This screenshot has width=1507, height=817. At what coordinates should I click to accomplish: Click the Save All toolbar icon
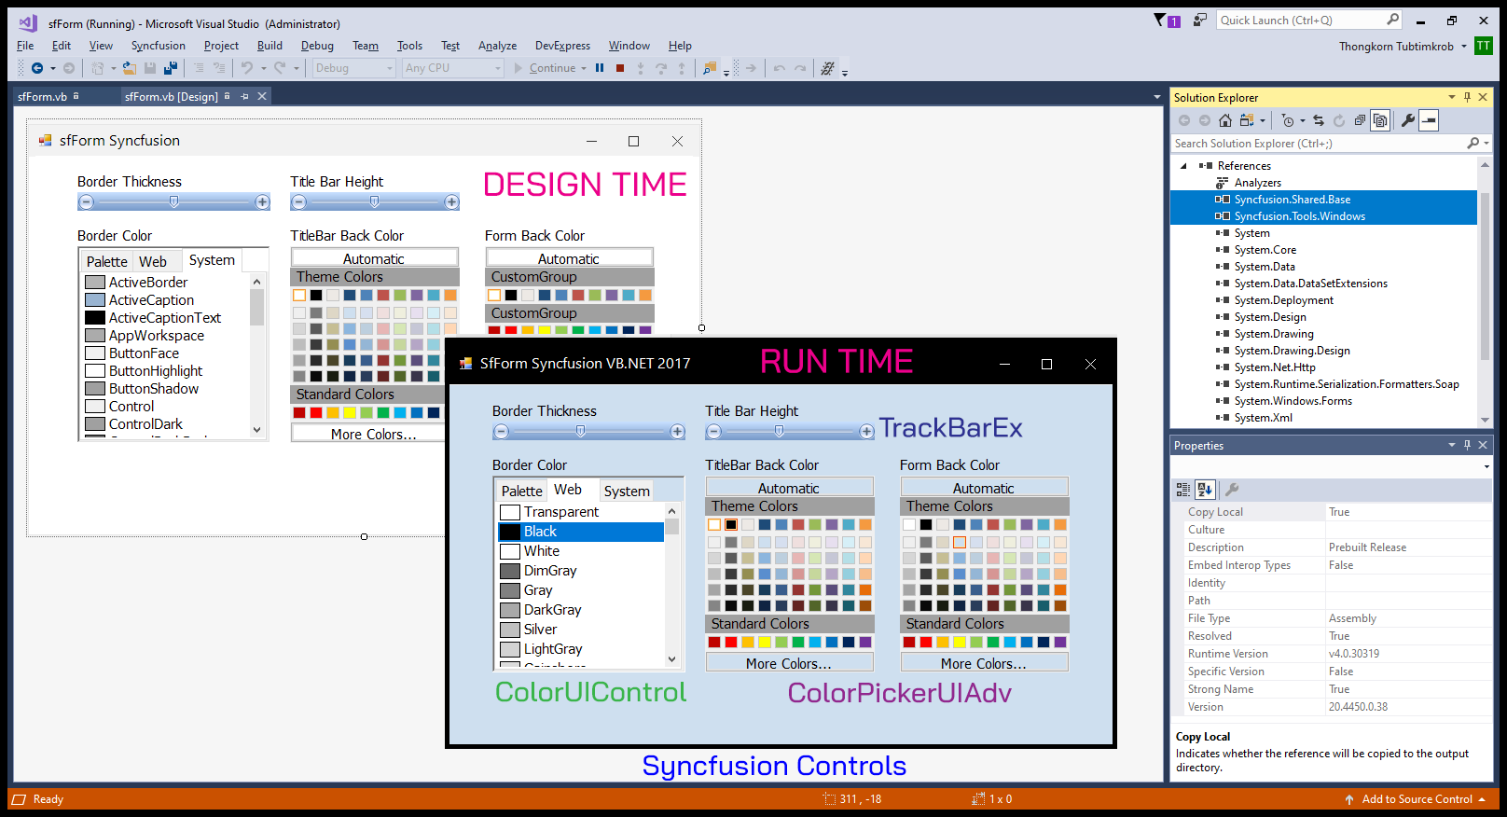[171, 68]
